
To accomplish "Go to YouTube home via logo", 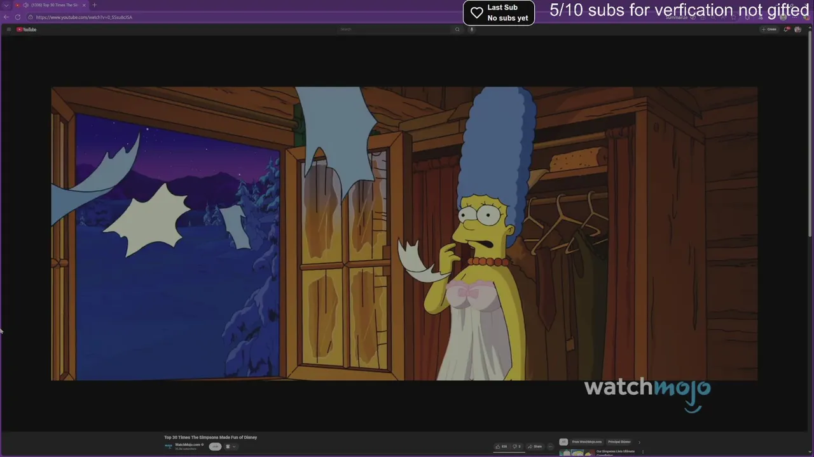I will pyautogui.click(x=26, y=29).
